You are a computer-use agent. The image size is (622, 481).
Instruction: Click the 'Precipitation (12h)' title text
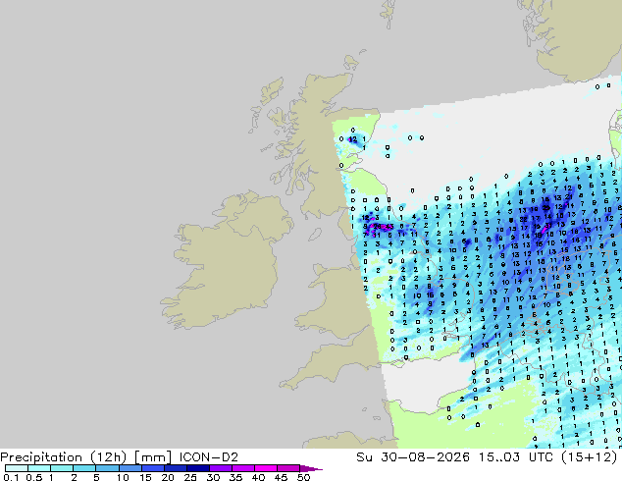point(64,457)
